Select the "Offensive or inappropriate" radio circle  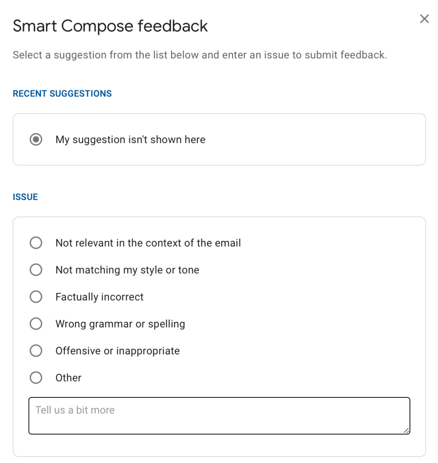[36, 351]
